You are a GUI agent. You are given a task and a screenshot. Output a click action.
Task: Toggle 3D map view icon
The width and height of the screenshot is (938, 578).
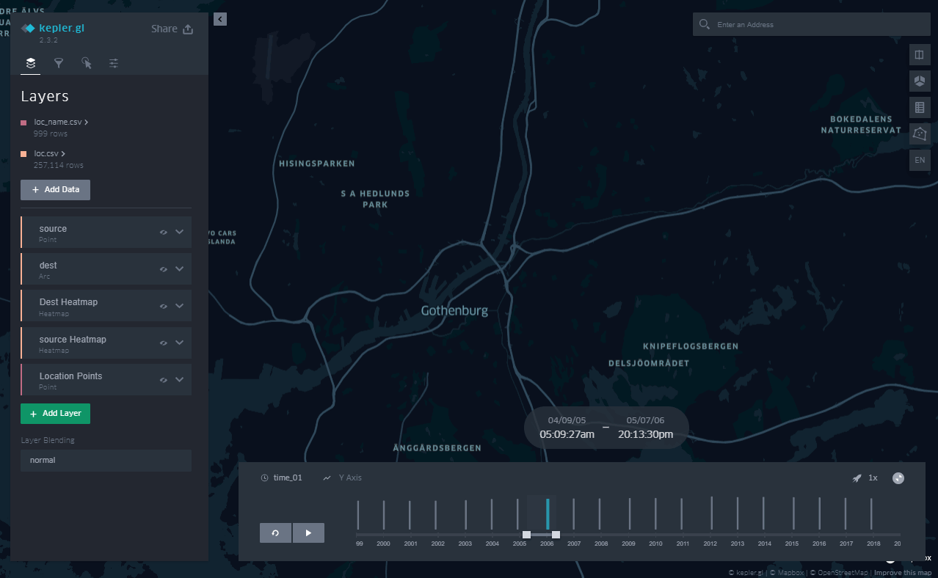pyautogui.click(x=920, y=81)
